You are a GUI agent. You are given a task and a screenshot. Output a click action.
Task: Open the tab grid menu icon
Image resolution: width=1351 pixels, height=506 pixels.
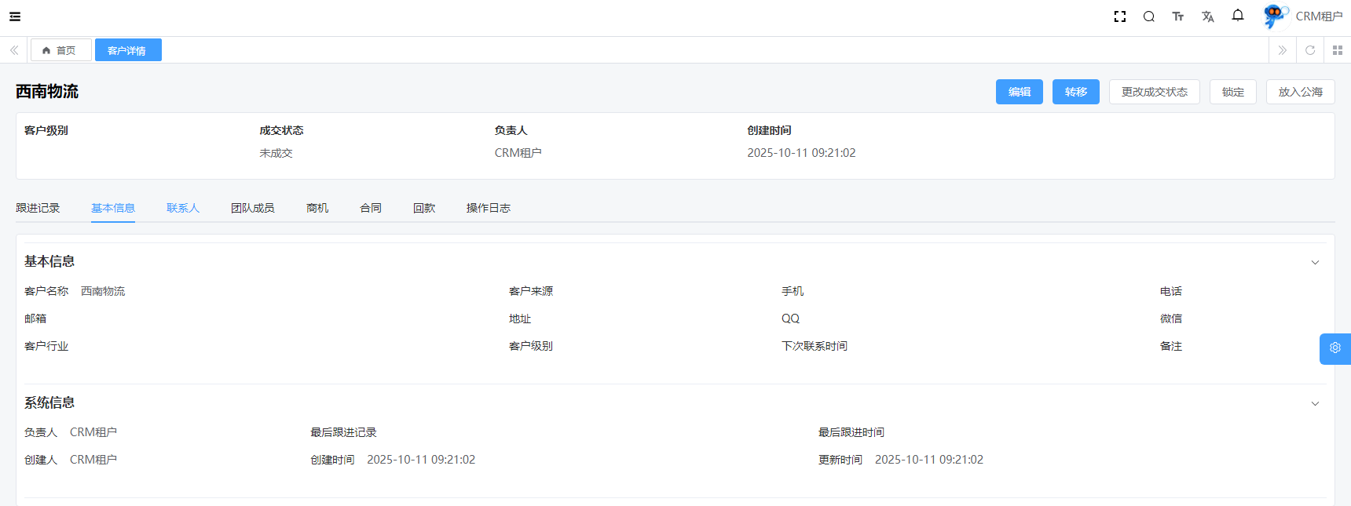point(1338,50)
